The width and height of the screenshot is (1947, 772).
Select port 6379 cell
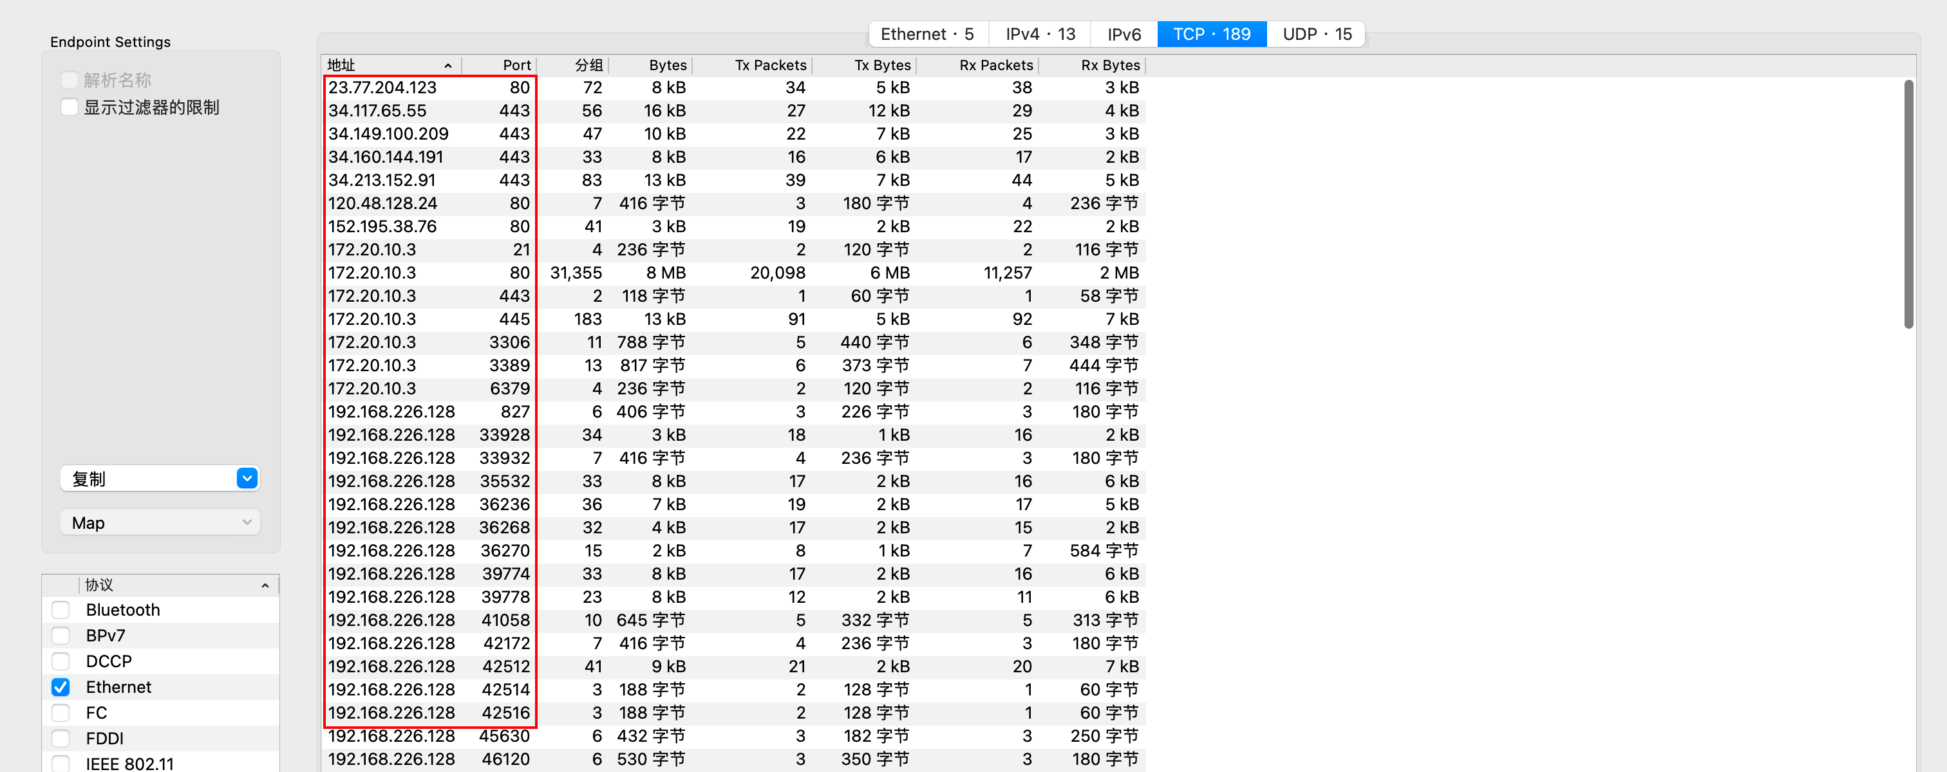tap(509, 389)
